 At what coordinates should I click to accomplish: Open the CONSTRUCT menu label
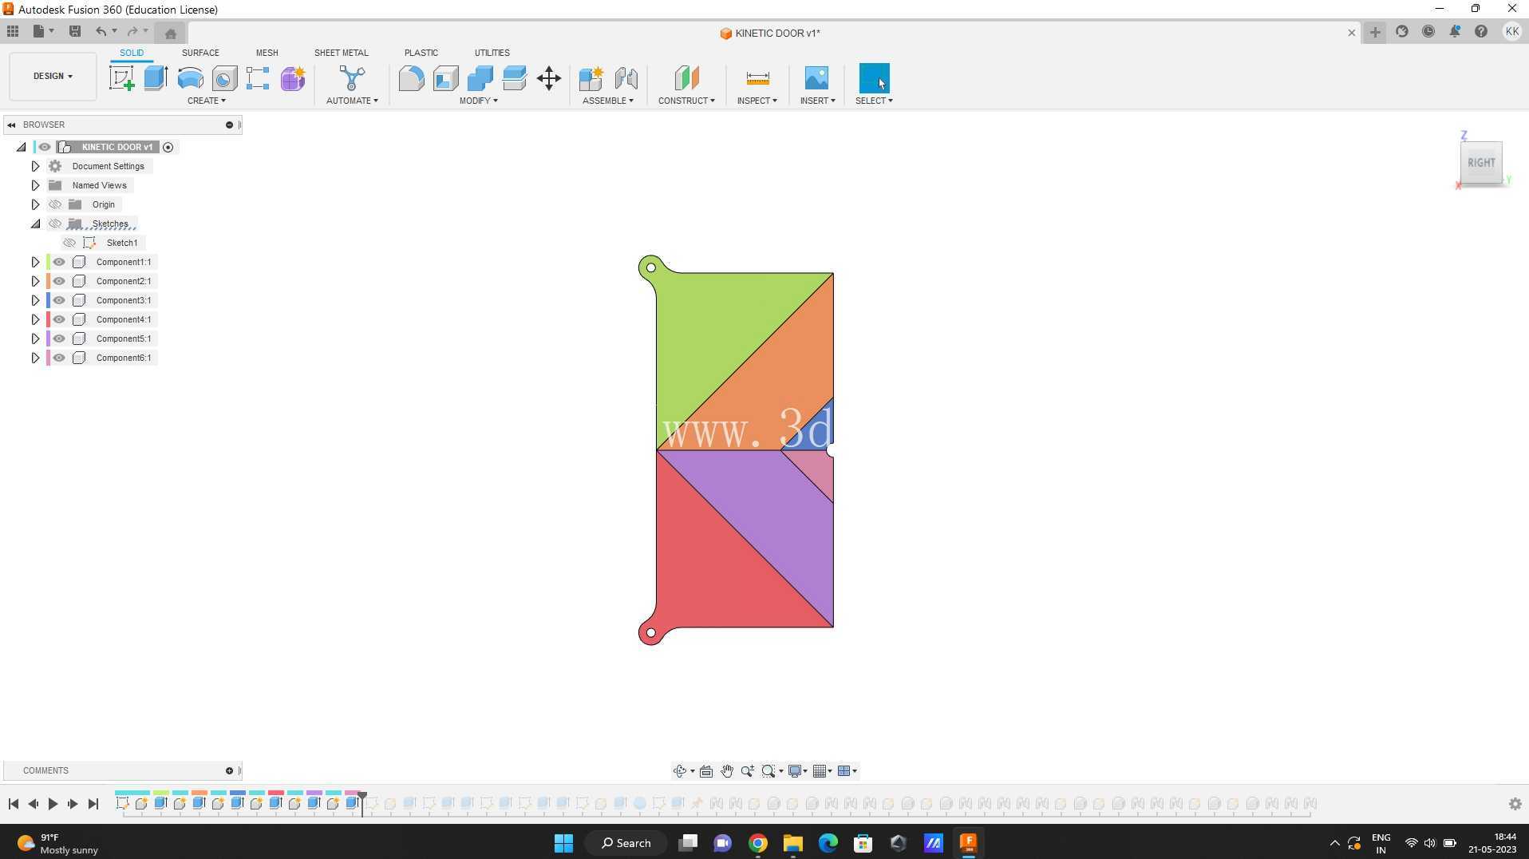coord(686,101)
